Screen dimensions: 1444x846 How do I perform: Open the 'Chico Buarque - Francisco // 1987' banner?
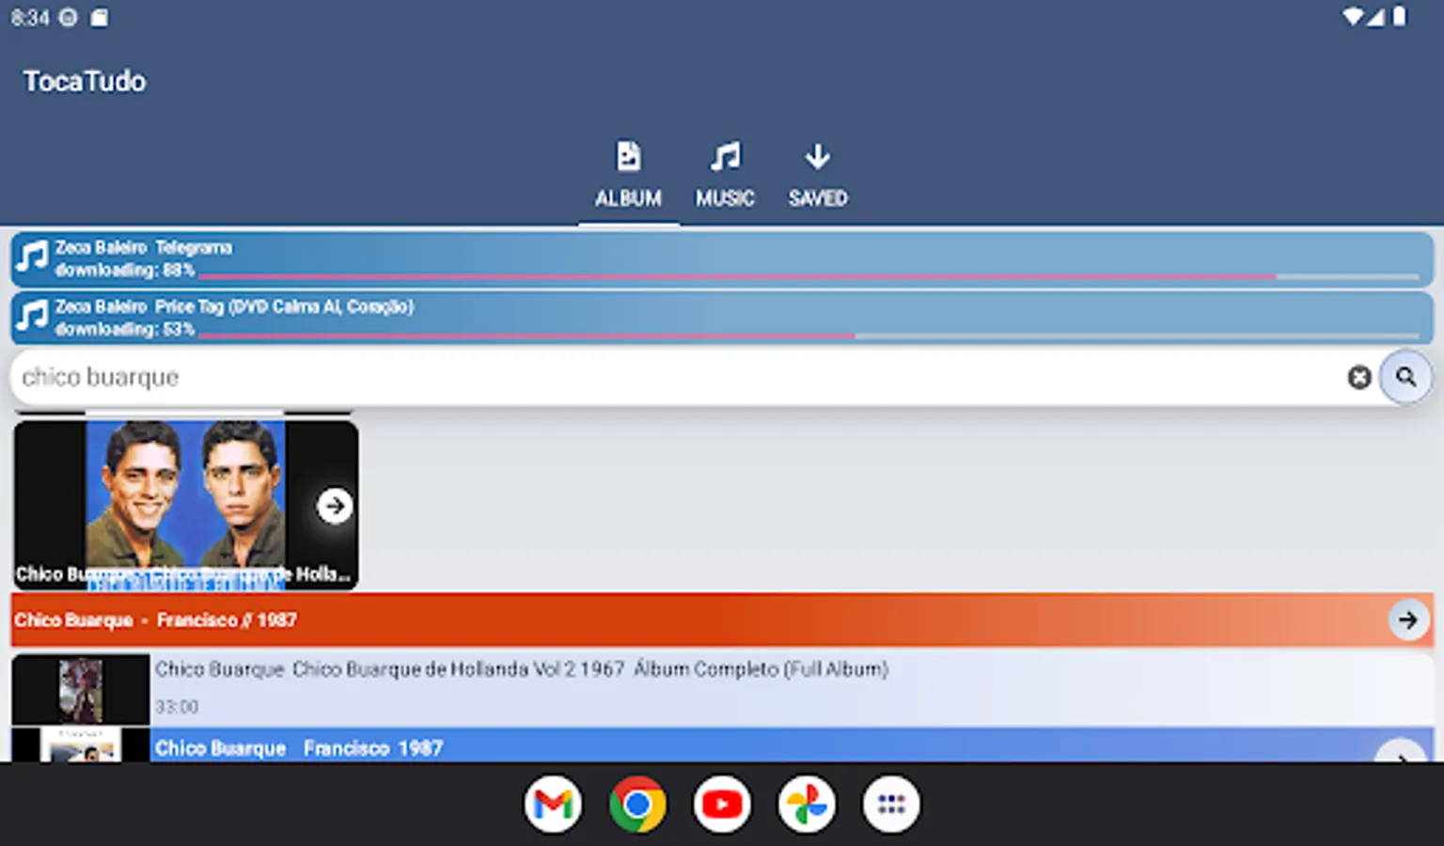[x=722, y=619]
